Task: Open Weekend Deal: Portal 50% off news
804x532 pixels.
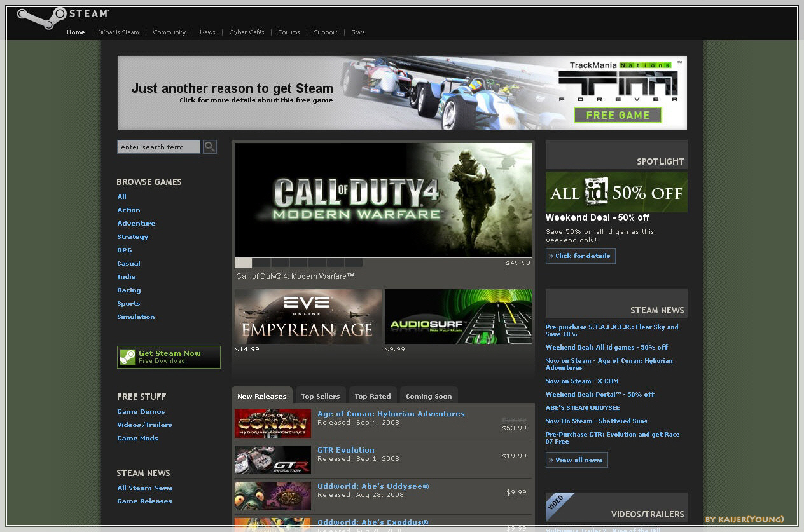Action: pos(600,395)
